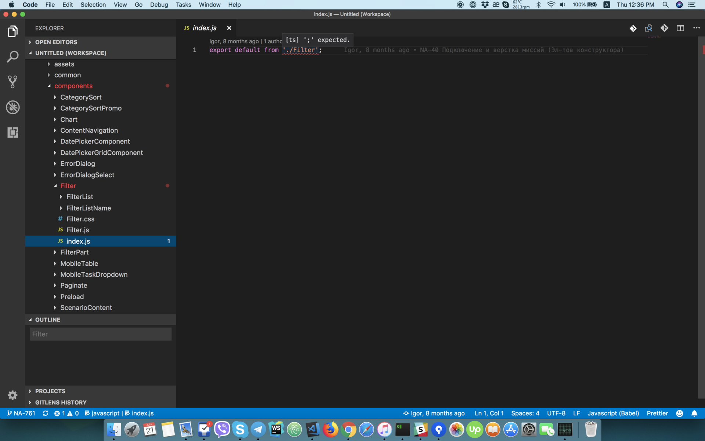Image resolution: width=705 pixels, height=441 pixels.
Task: Open Terminal from the Dock
Action: [402, 429]
